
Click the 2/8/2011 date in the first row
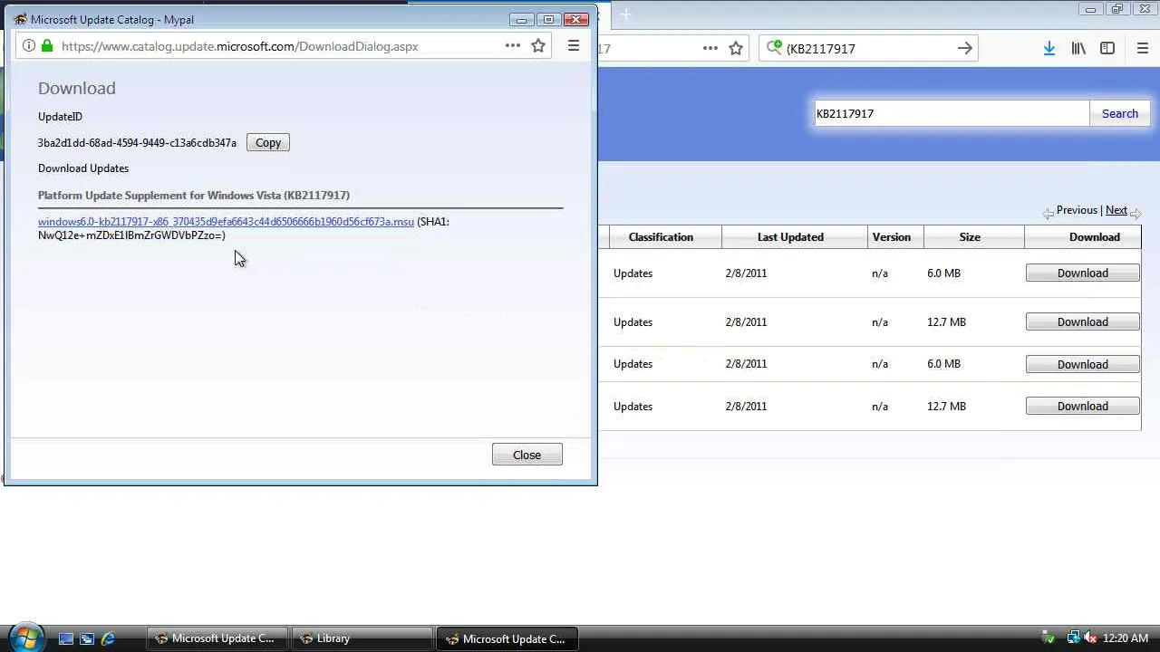tap(746, 273)
